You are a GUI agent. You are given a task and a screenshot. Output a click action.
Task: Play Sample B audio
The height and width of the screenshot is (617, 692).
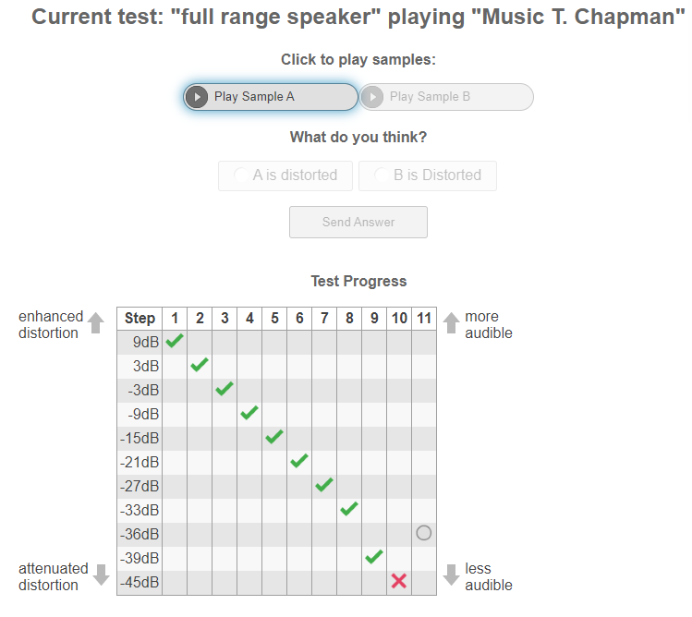tap(446, 97)
